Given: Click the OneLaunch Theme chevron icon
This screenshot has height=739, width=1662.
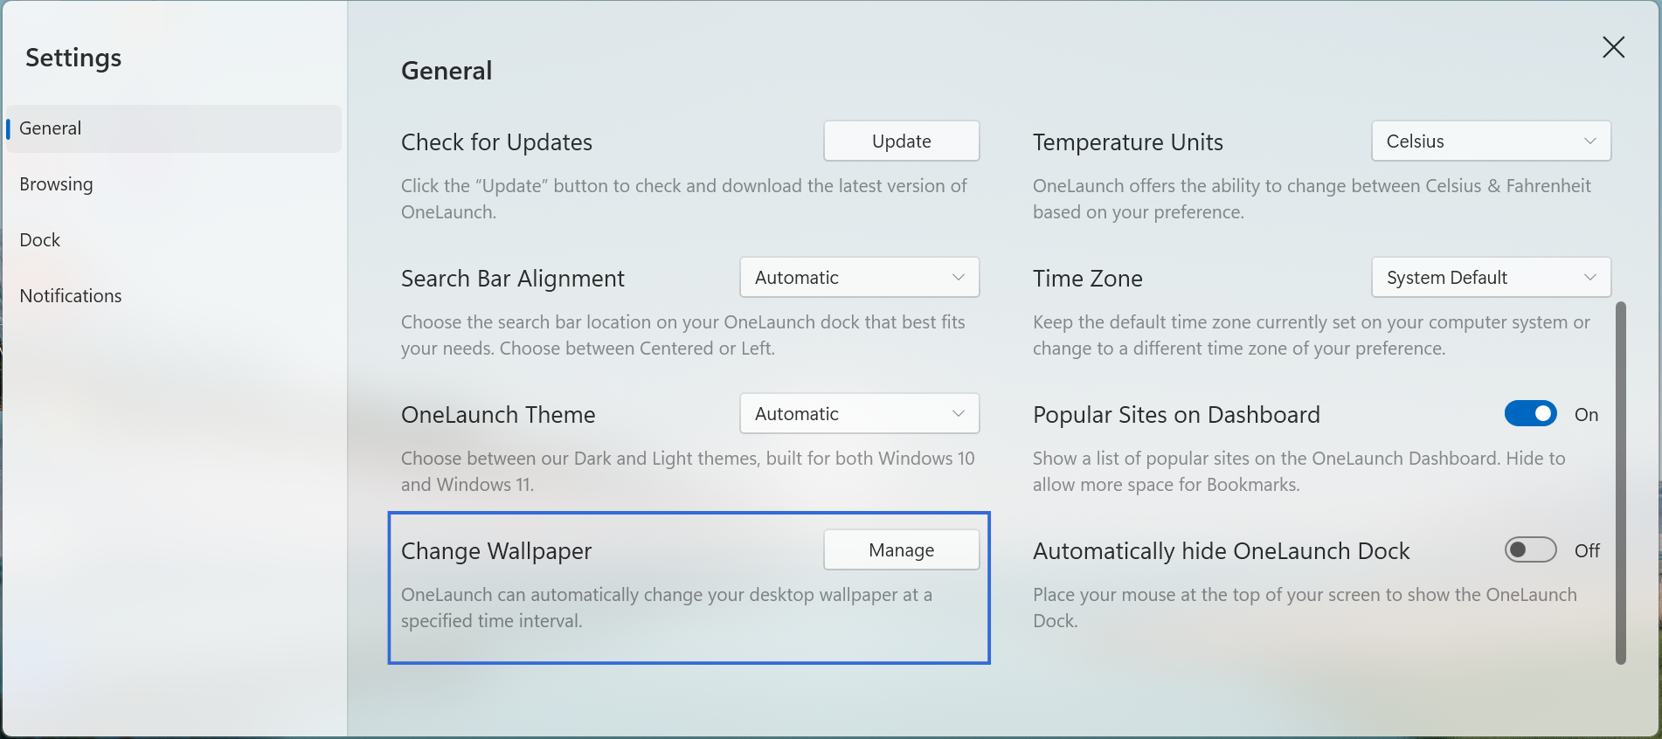Looking at the screenshot, I should (x=959, y=413).
